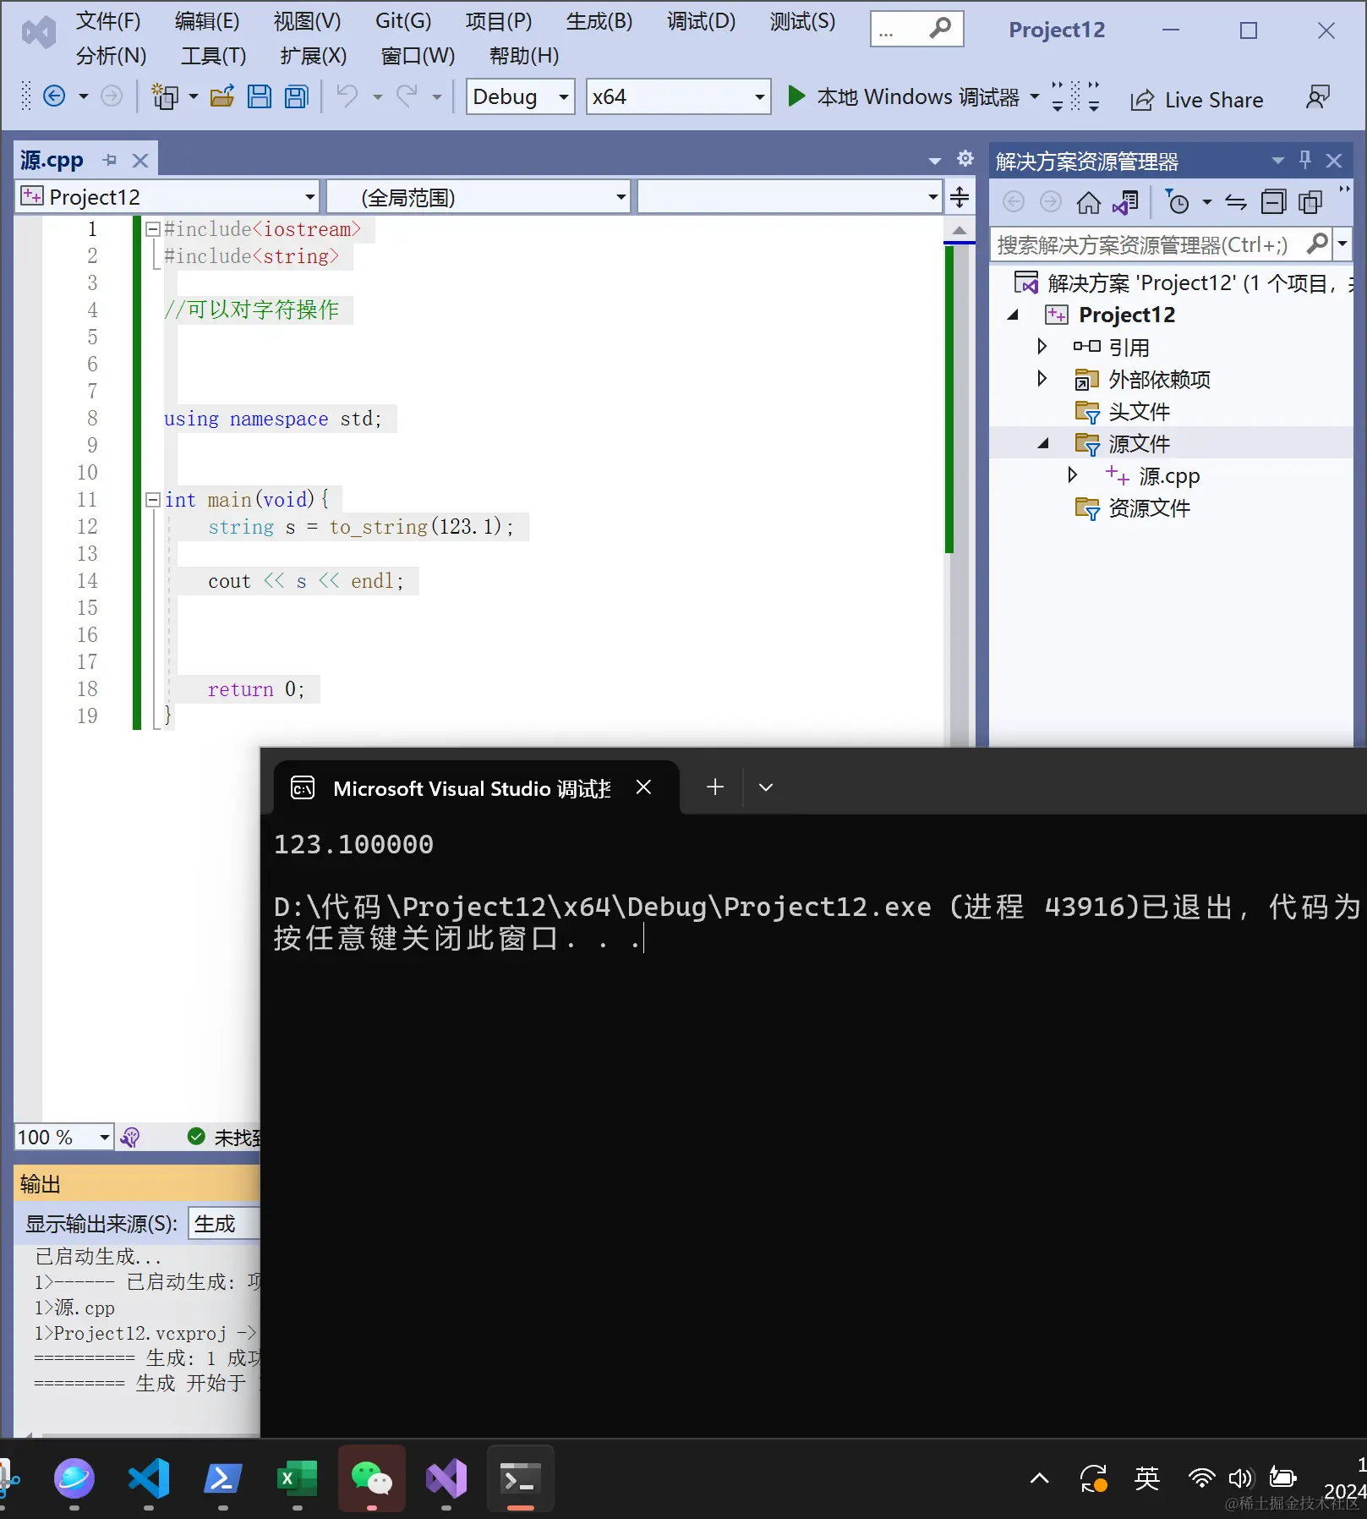Click the Live Share button
This screenshot has width=1367, height=1519.
[1197, 101]
